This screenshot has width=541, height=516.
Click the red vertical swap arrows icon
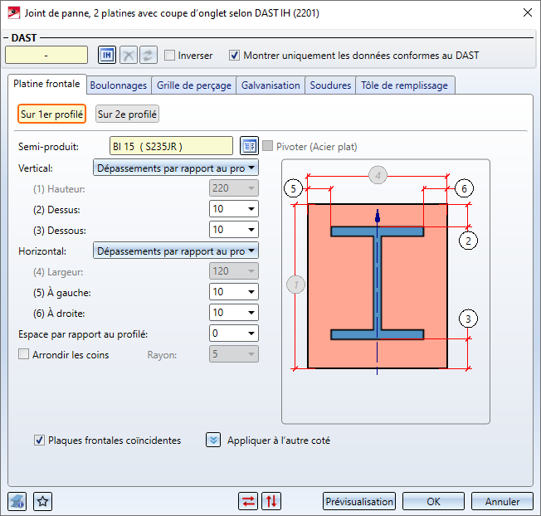click(x=271, y=501)
